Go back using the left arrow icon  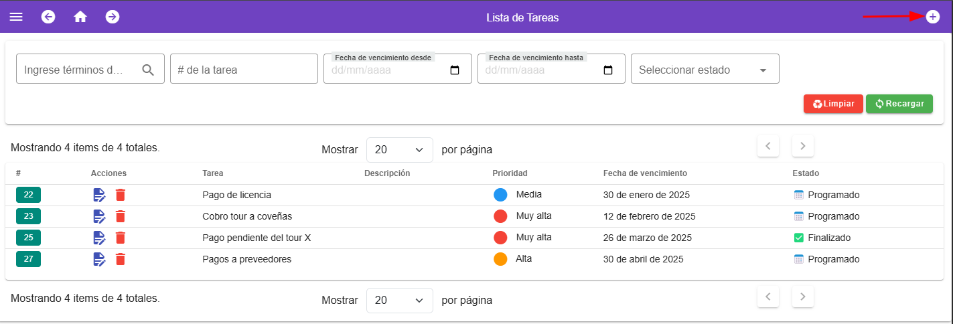(x=48, y=17)
